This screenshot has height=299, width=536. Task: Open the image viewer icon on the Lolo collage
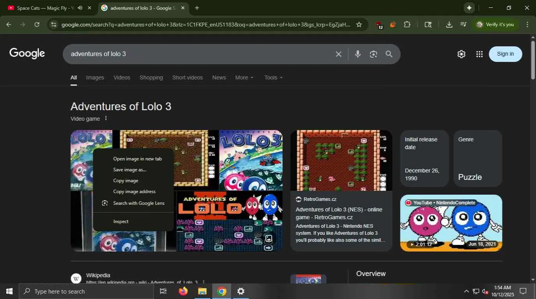[x=268, y=238]
